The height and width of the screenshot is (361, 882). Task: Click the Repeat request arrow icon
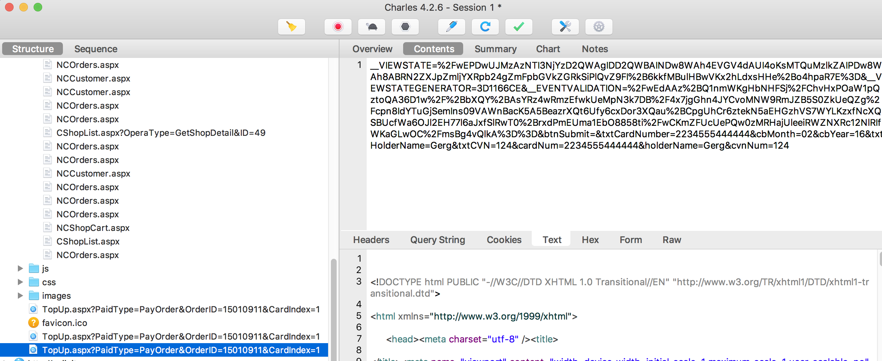pos(485,27)
